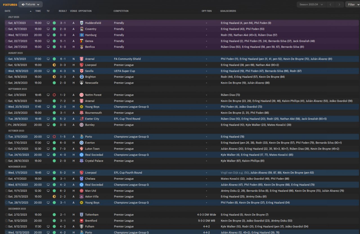
Task: Click the Benfica club badge
Action: [x=82, y=47]
